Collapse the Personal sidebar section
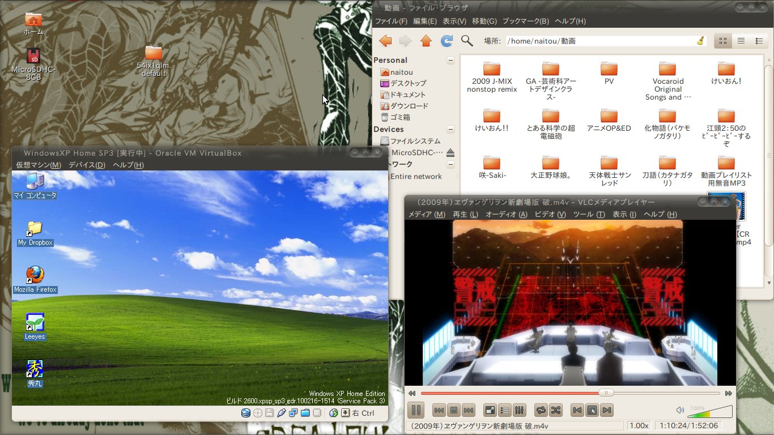Viewport: 774px width, 435px height. click(x=450, y=60)
